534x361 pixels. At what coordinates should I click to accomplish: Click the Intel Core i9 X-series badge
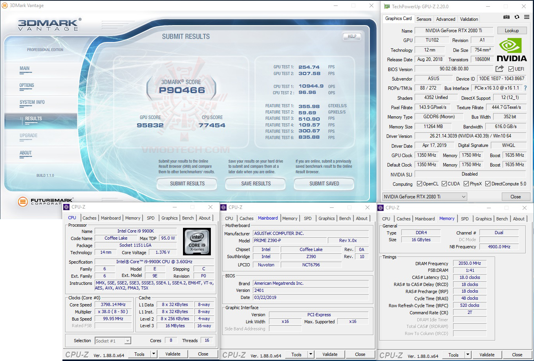point(197,241)
